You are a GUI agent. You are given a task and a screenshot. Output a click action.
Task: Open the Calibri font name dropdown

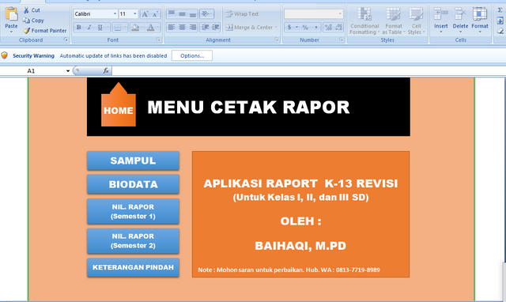[x=115, y=14]
